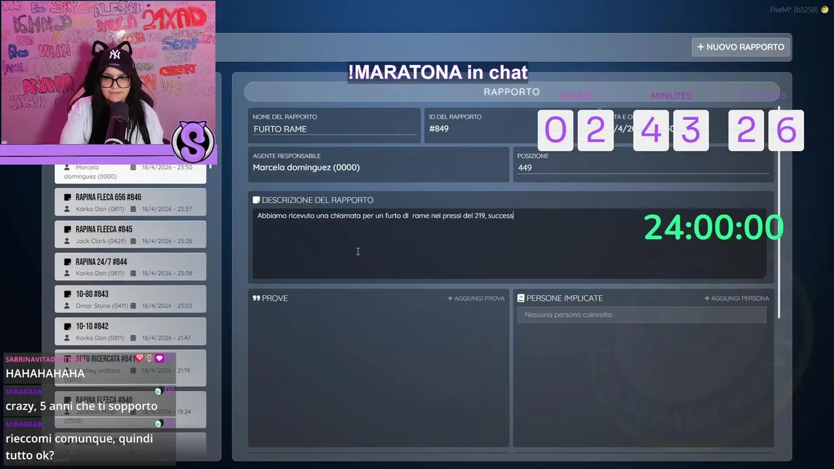Click the calendar icon beside 18/4/2026 - 23:03
The width and height of the screenshot is (834, 469).
tap(134, 306)
